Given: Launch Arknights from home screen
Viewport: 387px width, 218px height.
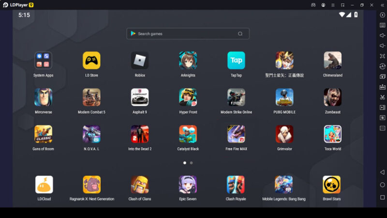Looking at the screenshot, I should [188, 61].
